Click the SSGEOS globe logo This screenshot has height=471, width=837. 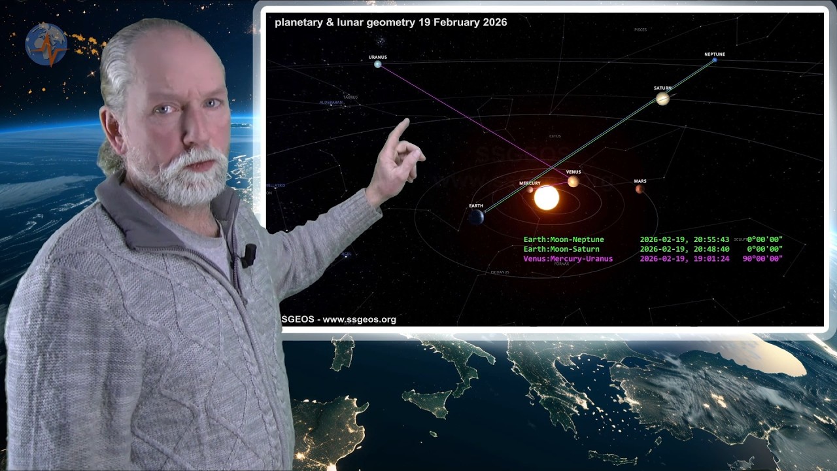(x=46, y=44)
